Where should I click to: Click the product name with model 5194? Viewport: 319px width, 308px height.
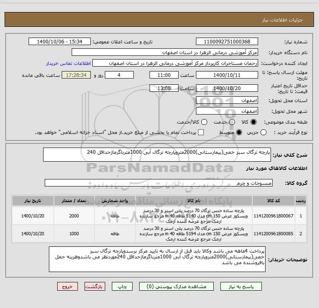(x=194, y=234)
